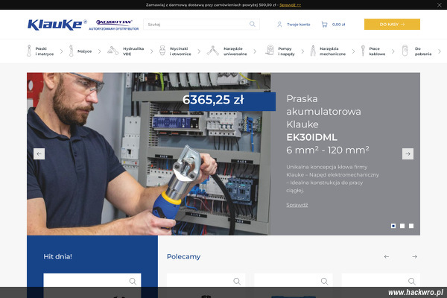Viewport: 447px width, 298px height.
Task: Click Sprawdź link under product description
Action: coord(297,205)
